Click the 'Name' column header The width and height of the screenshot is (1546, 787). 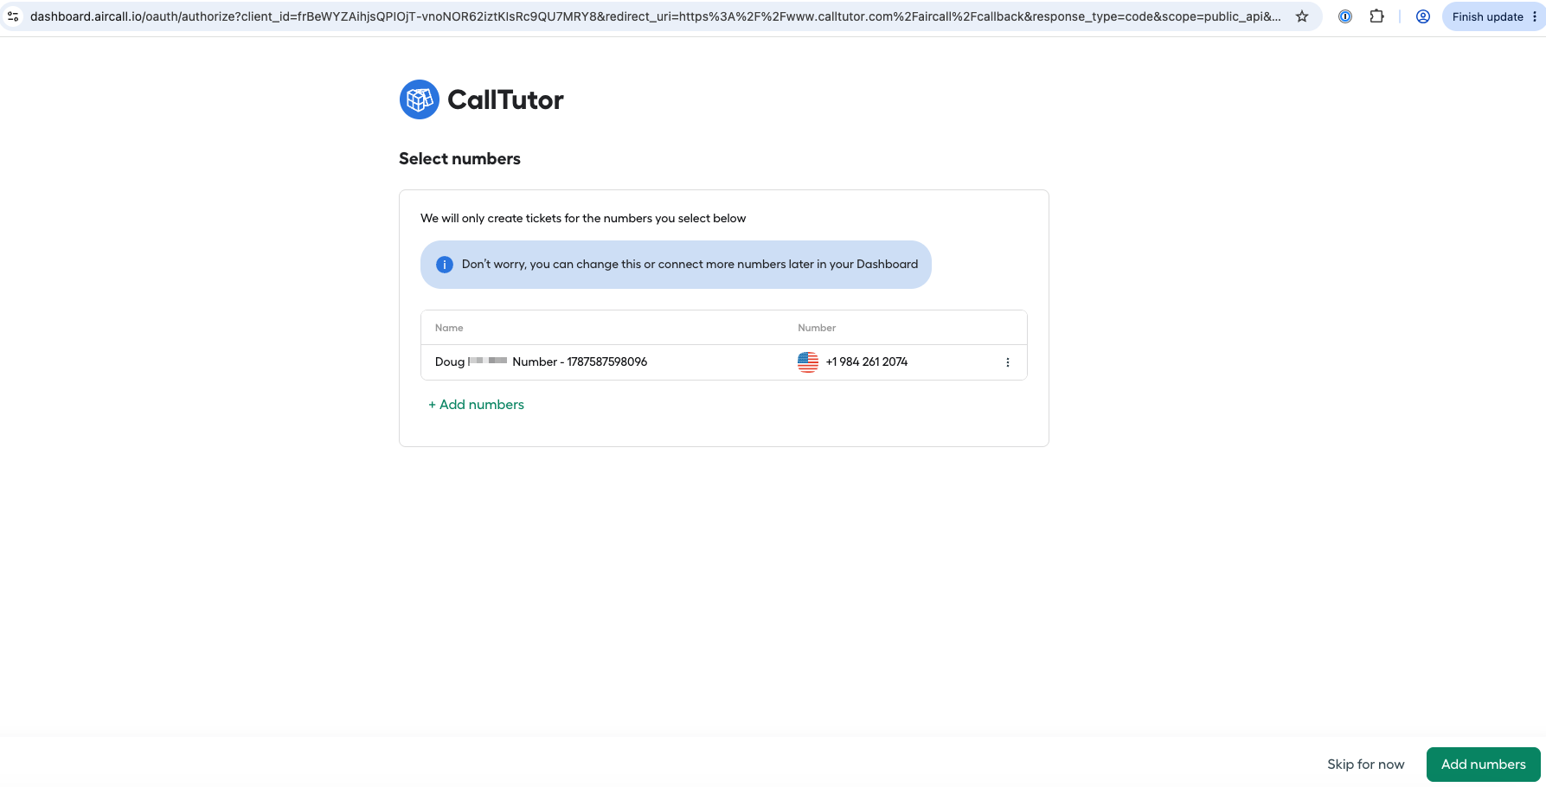[x=449, y=328]
